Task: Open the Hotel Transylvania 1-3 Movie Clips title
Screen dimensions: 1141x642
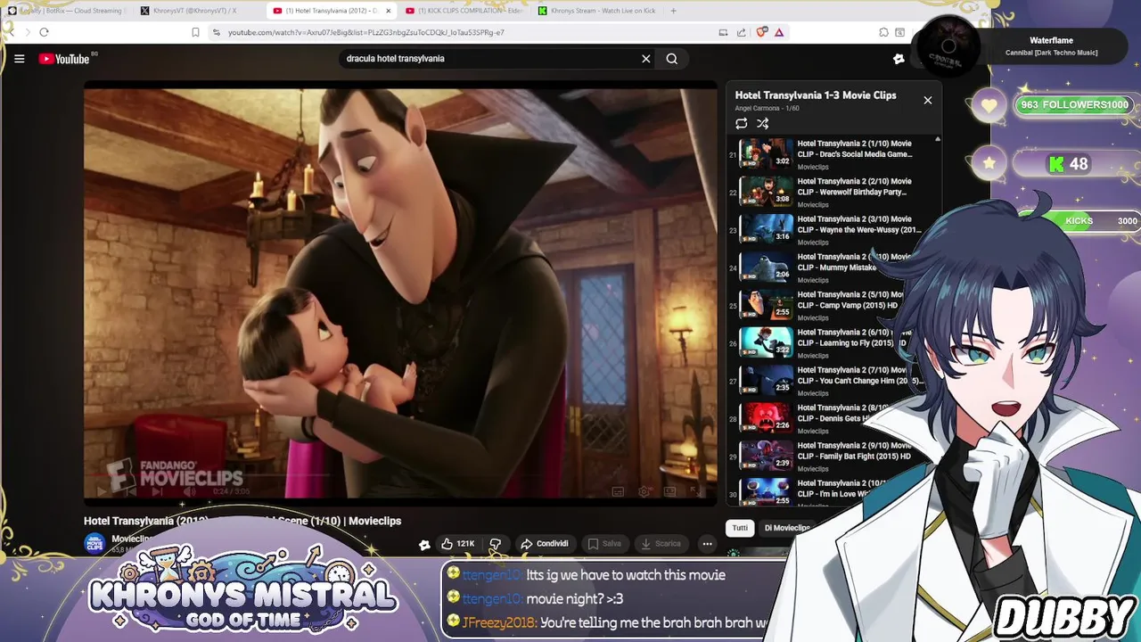Action: [x=816, y=95]
